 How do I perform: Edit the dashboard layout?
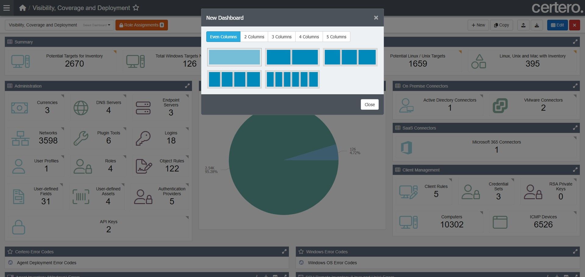click(558, 25)
